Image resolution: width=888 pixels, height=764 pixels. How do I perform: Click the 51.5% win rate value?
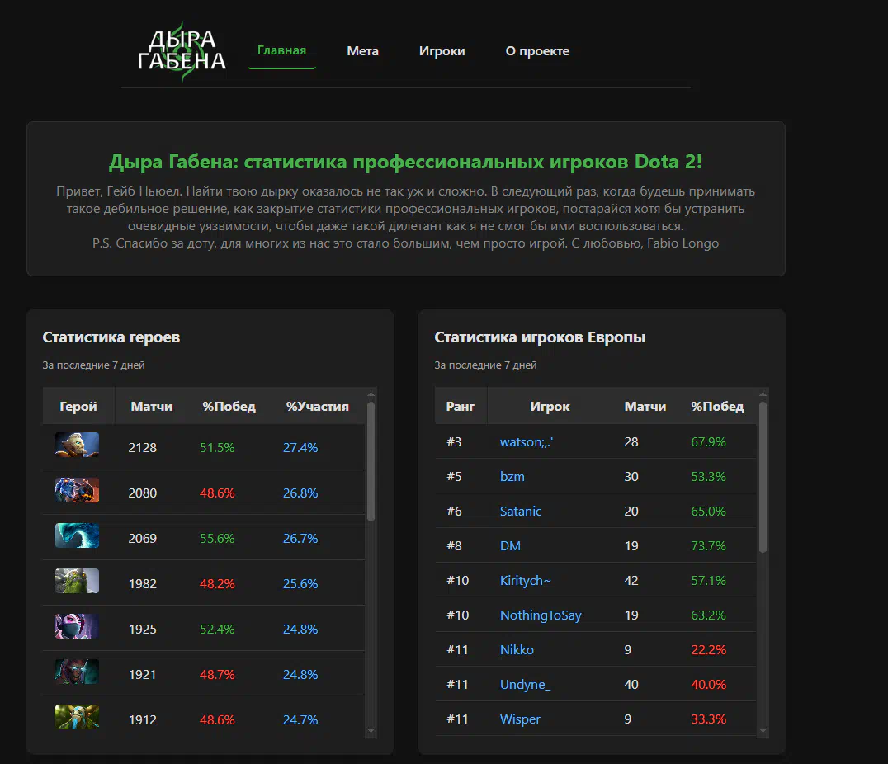coord(217,447)
